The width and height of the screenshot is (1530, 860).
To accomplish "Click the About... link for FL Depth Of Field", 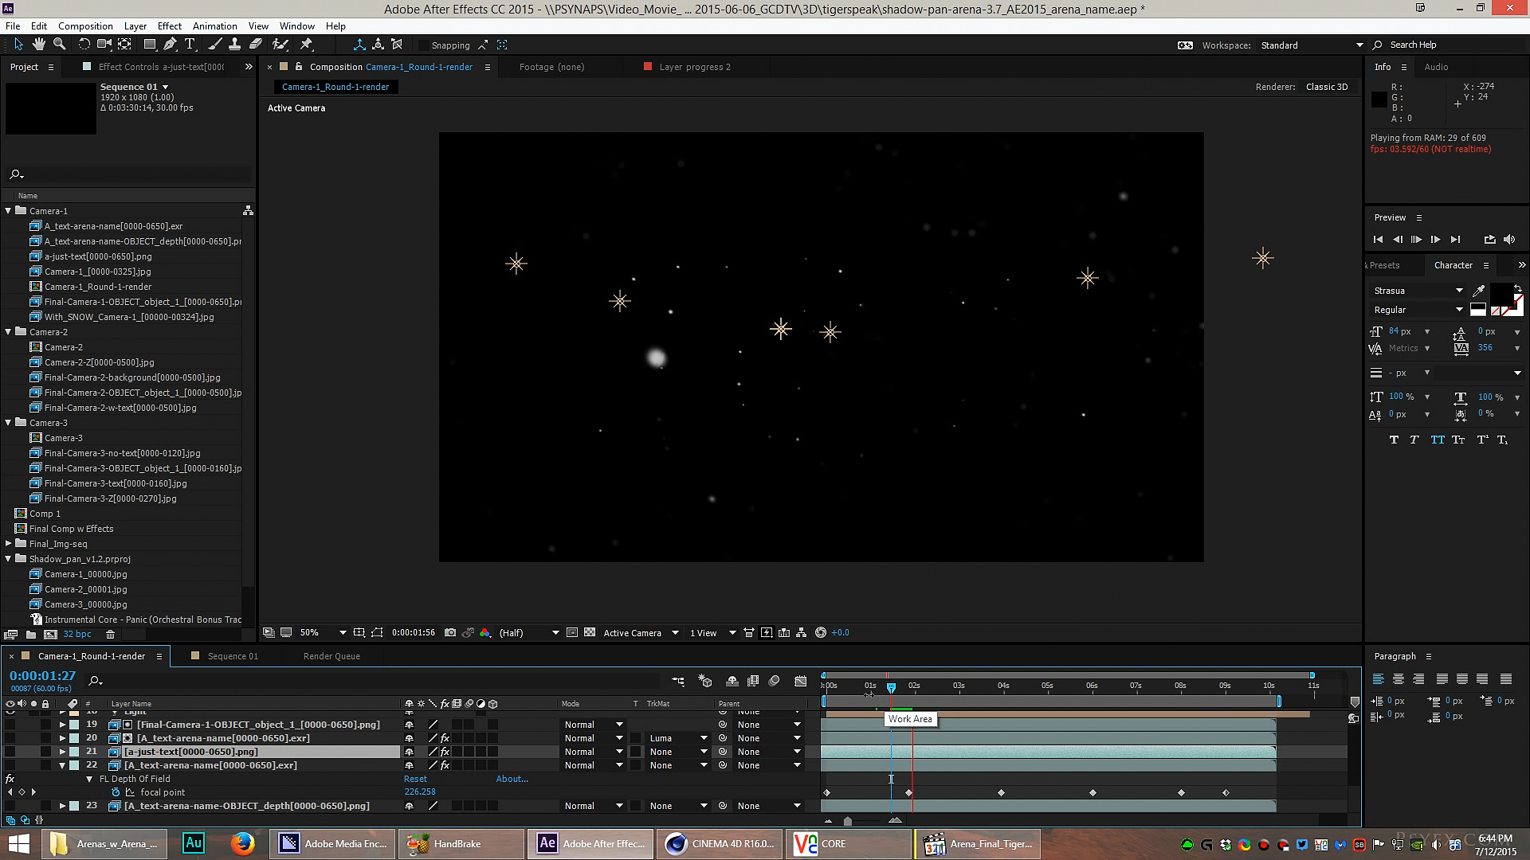I will pyautogui.click(x=512, y=779).
